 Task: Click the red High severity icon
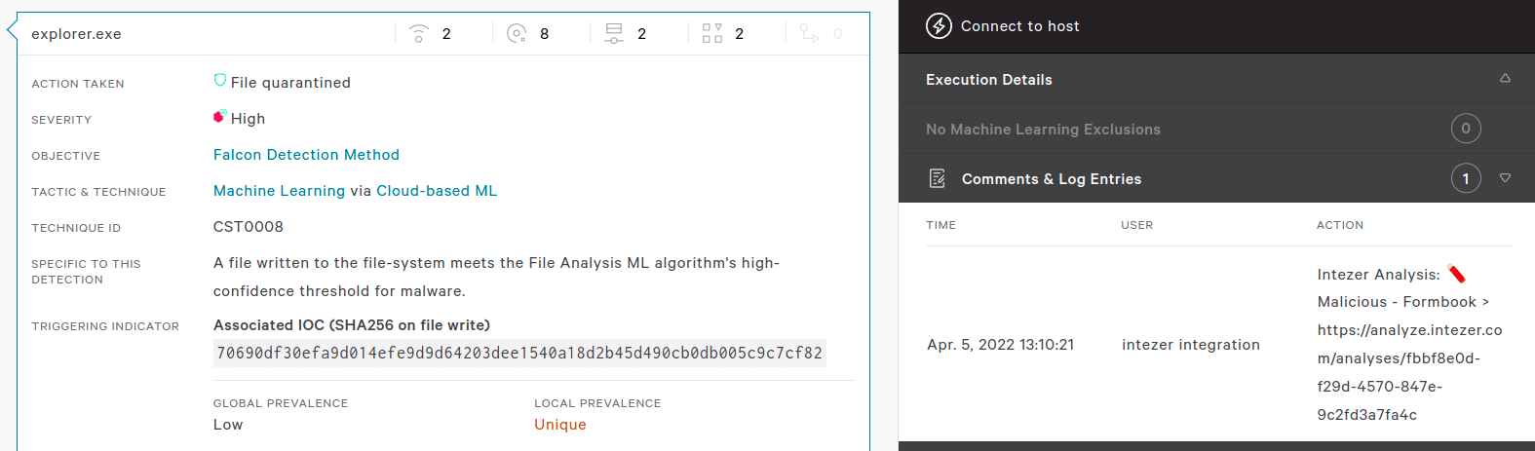219,117
